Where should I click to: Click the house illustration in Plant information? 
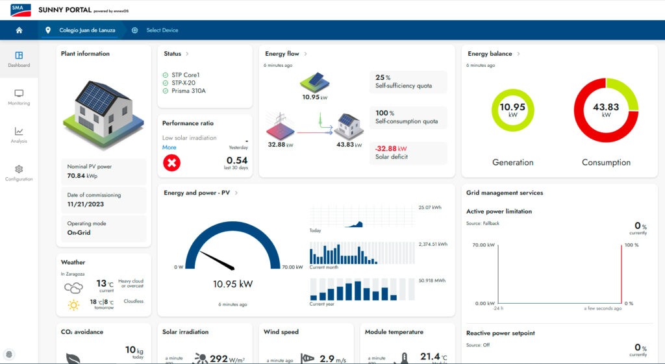(103, 114)
